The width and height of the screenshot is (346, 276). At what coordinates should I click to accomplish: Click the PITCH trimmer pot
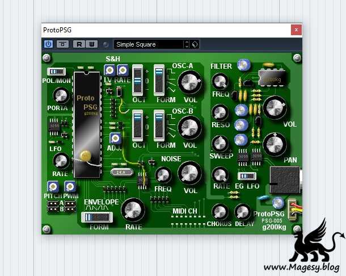[53, 187]
